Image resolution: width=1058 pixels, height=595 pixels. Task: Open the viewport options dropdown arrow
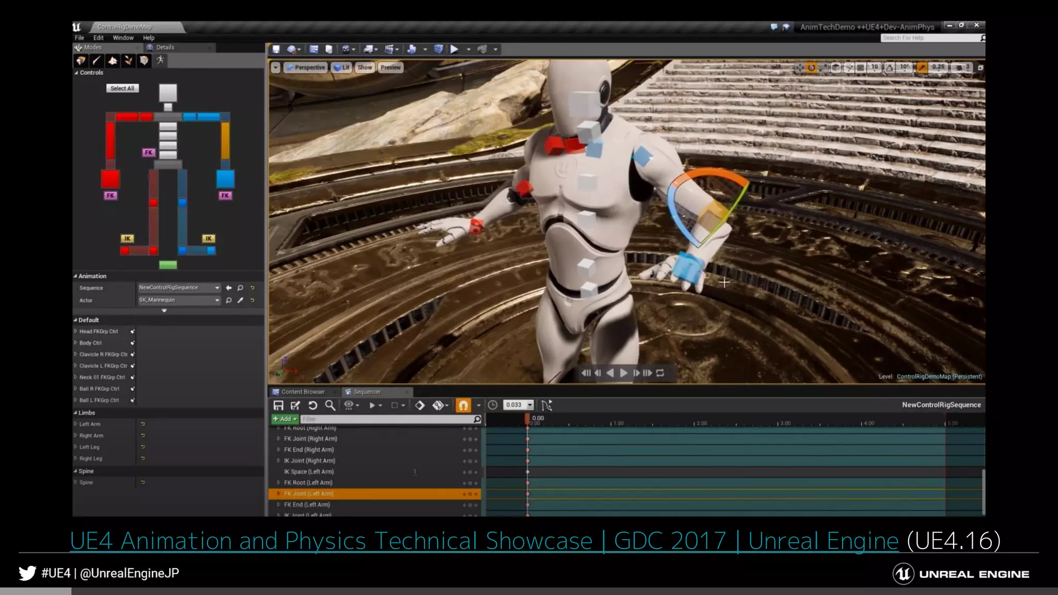click(x=276, y=68)
